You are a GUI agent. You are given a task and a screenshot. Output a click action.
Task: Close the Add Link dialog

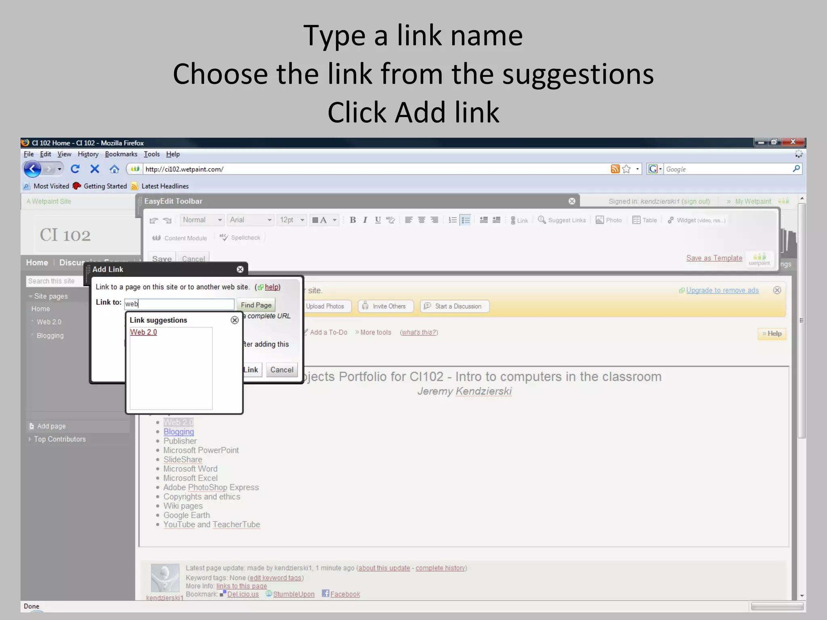(x=240, y=269)
